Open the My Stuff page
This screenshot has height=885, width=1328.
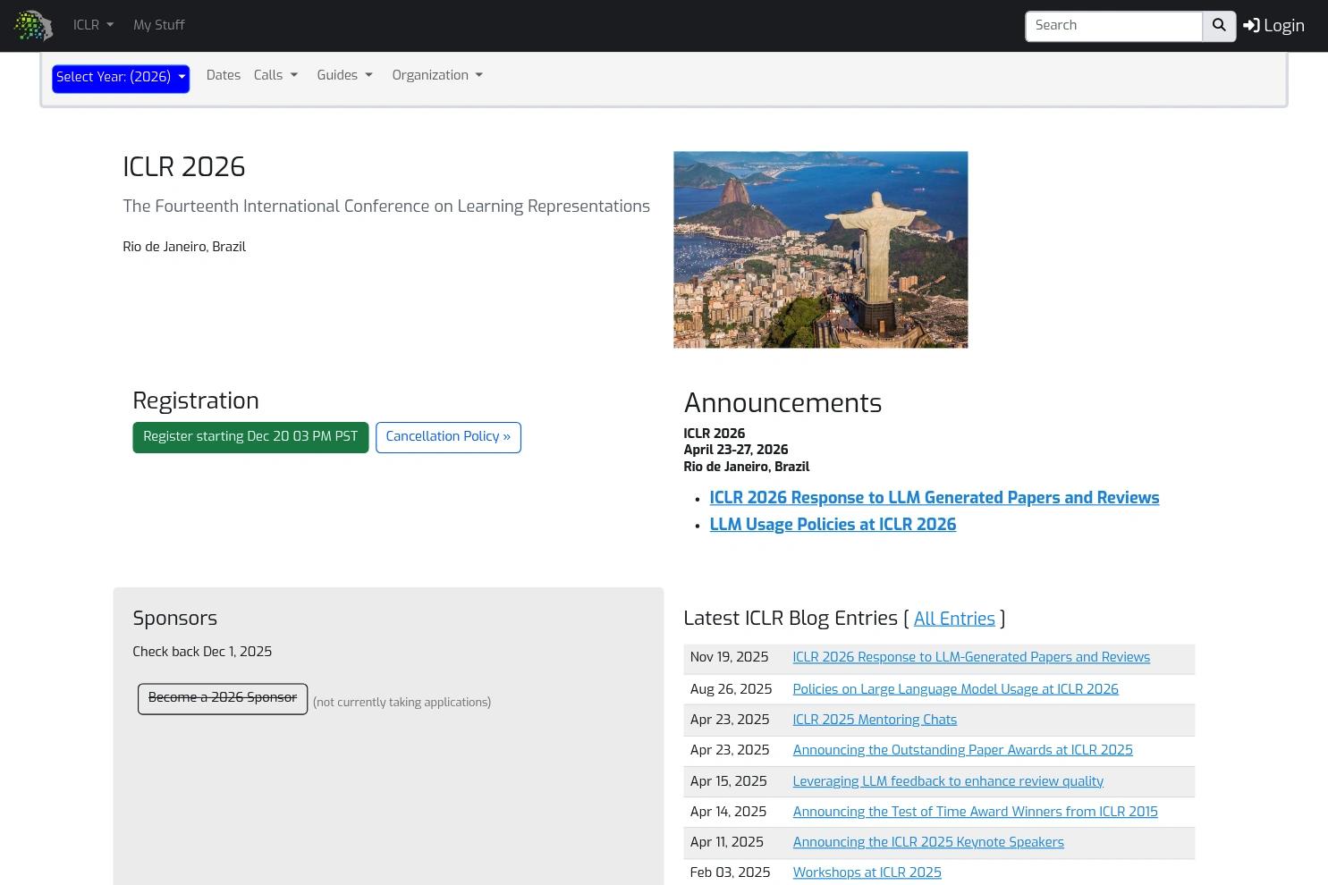[159, 25]
